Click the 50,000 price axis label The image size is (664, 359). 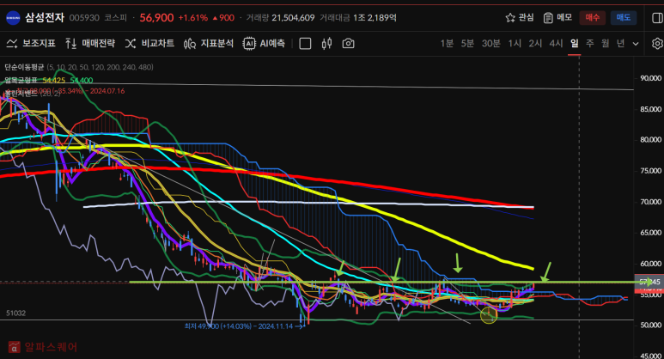click(650, 326)
